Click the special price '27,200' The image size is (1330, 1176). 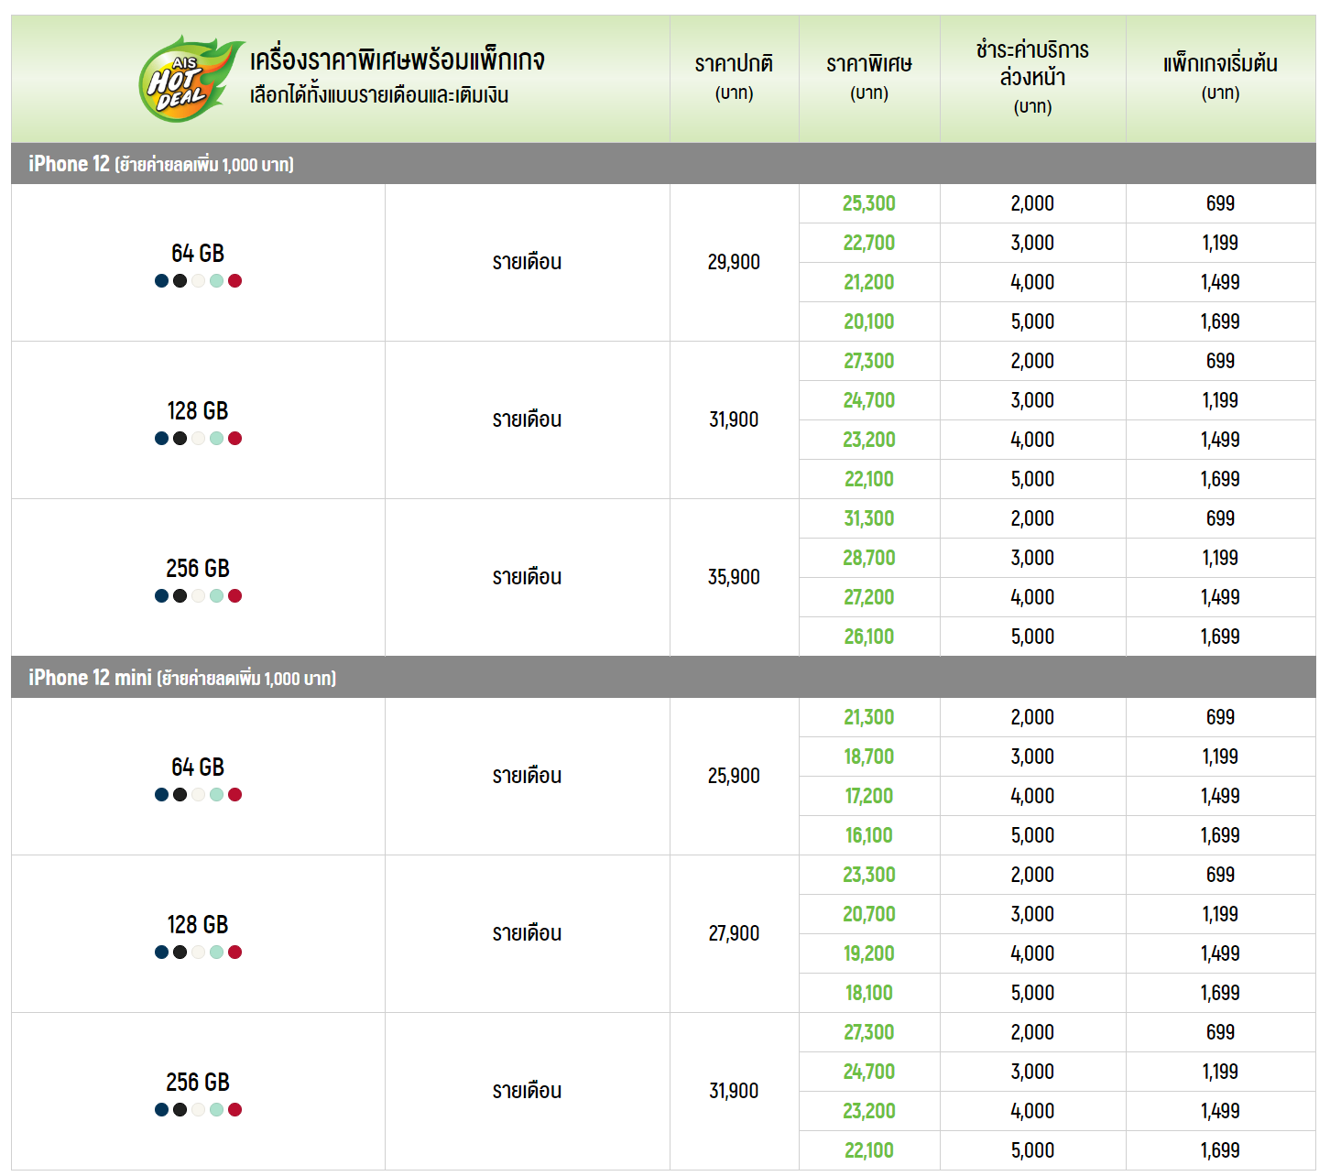click(869, 597)
